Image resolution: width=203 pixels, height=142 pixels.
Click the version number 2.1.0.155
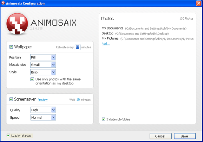(36, 28)
